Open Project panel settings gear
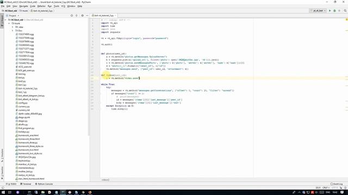348x195 pixels. pyautogui.click(x=82, y=16)
